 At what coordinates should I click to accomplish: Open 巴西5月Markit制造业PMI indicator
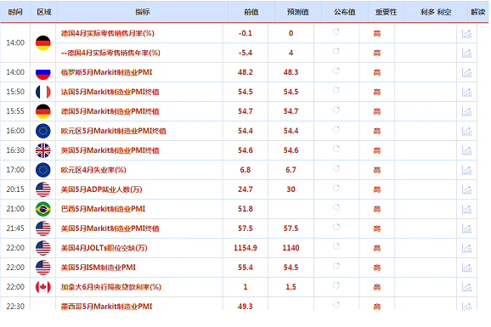pyautogui.click(x=103, y=209)
